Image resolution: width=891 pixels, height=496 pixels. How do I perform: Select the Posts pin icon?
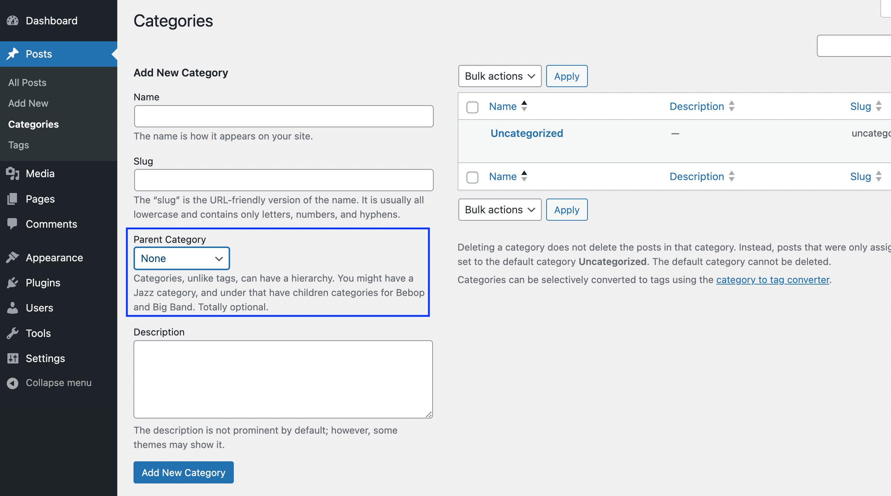click(13, 54)
